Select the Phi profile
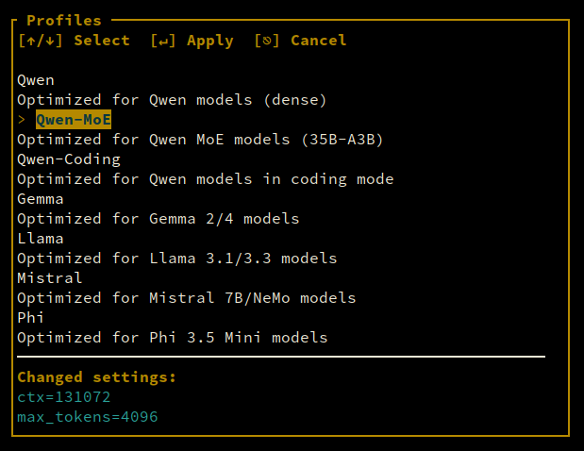The width and height of the screenshot is (584, 451). coord(30,318)
